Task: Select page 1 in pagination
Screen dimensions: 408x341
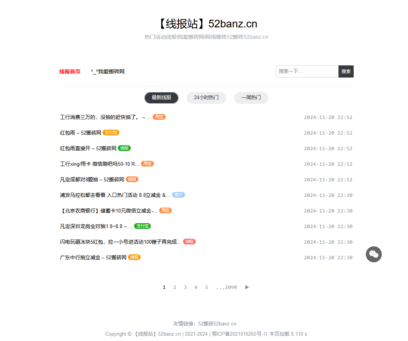Action: click(x=164, y=287)
